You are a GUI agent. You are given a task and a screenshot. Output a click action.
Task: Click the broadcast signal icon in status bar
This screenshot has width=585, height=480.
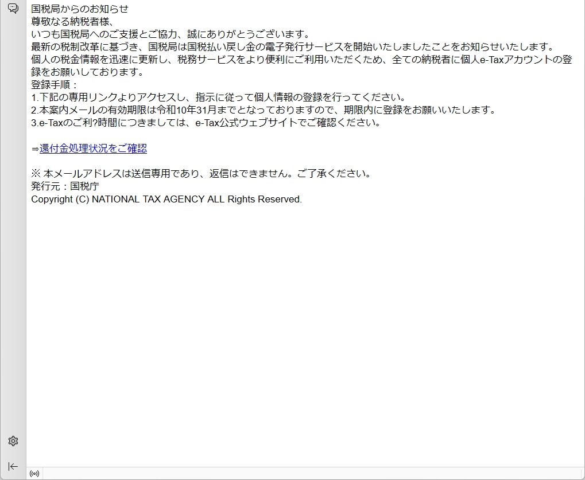(x=34, y=474)
